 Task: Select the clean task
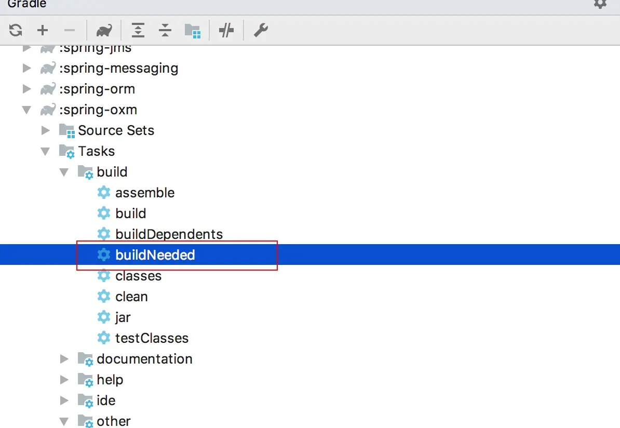tap(310, 297)
